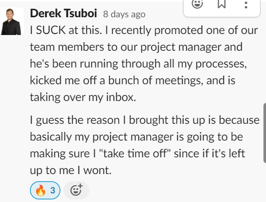Click the quoted "take time off" text
The image size is (266, 202).
click(135, 154)
